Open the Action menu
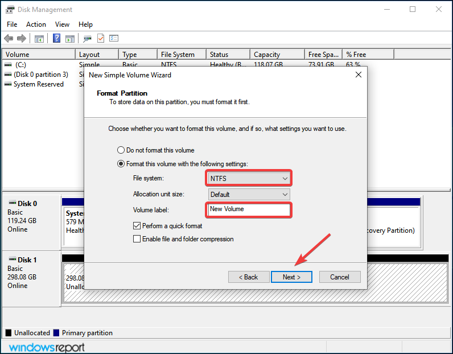The height and width of the screenshot is (354, 453). click(36, 24)
